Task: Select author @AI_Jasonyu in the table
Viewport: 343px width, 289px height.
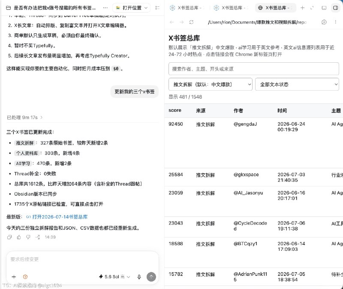Action: pos(248,193)
